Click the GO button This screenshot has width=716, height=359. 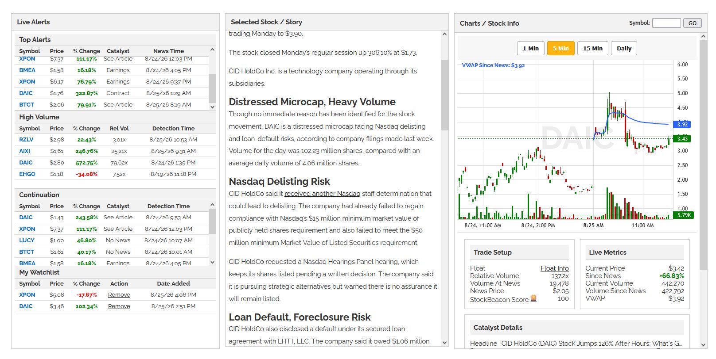point(692,23)
